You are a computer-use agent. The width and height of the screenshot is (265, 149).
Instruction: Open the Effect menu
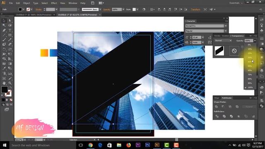pos(54,3)
